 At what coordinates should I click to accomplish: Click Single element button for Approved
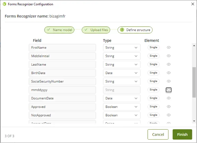(153, 106)
